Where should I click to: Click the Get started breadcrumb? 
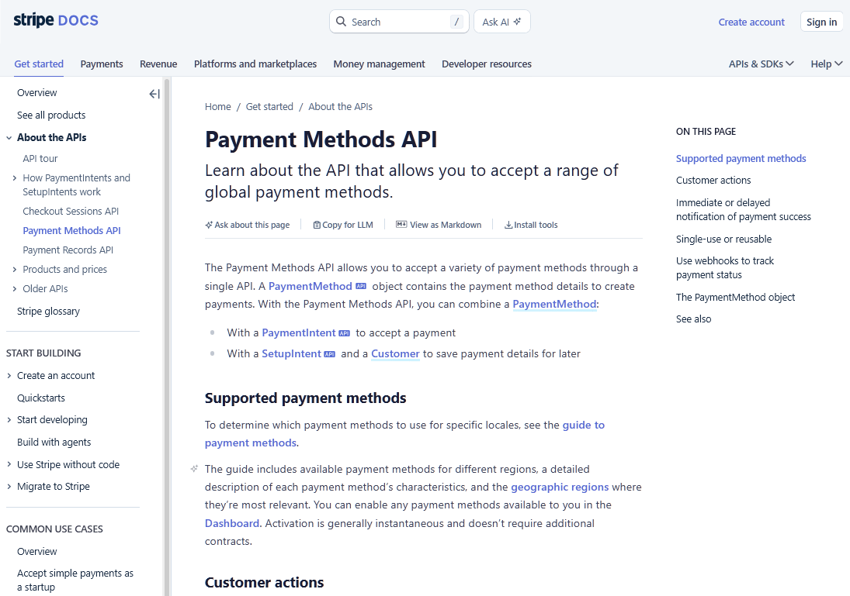point(269,107)
